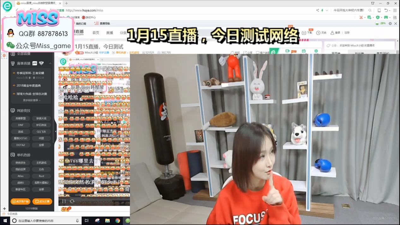Go to the 直播 tab on Huya

pos(110,33)
